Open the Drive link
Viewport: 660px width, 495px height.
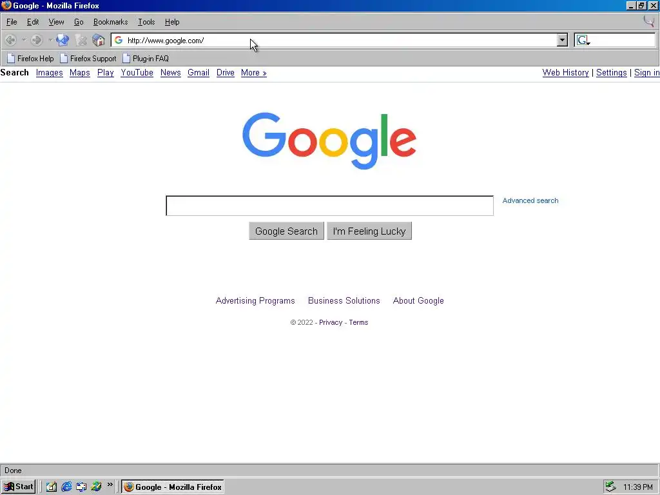click(x=225, y=73)
